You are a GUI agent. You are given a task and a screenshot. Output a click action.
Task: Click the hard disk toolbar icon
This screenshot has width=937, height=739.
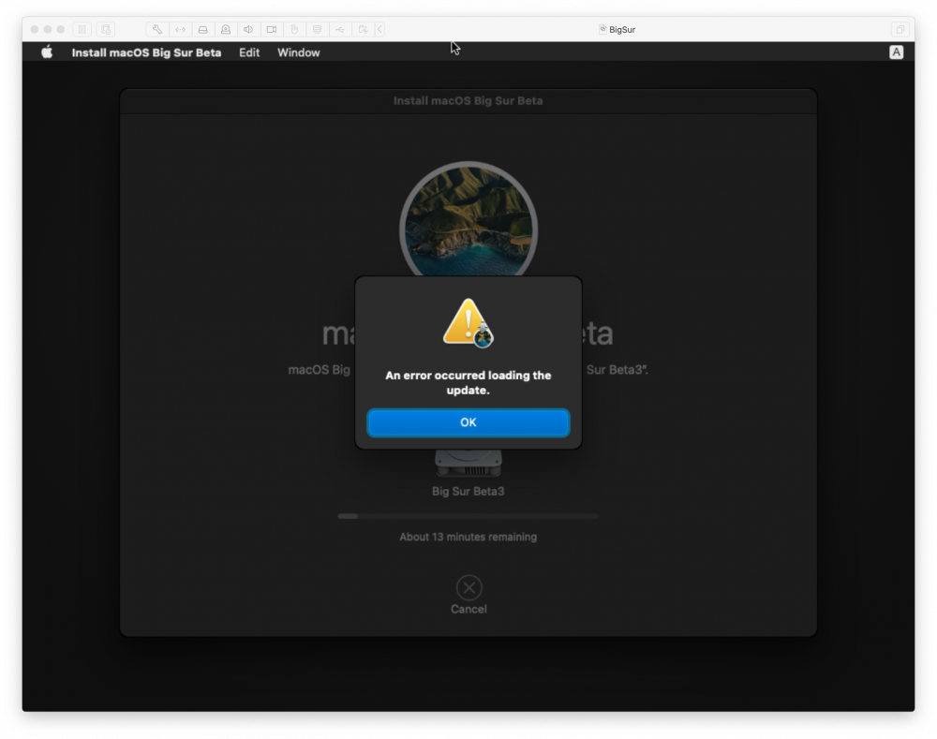[x=202, y=29]
